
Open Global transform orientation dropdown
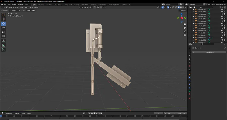84,7
